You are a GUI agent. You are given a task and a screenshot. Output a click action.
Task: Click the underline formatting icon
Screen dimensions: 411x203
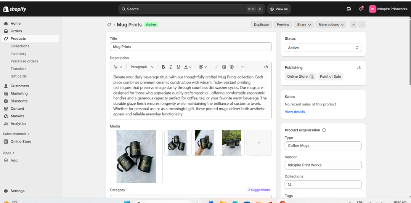click(178, 67)
